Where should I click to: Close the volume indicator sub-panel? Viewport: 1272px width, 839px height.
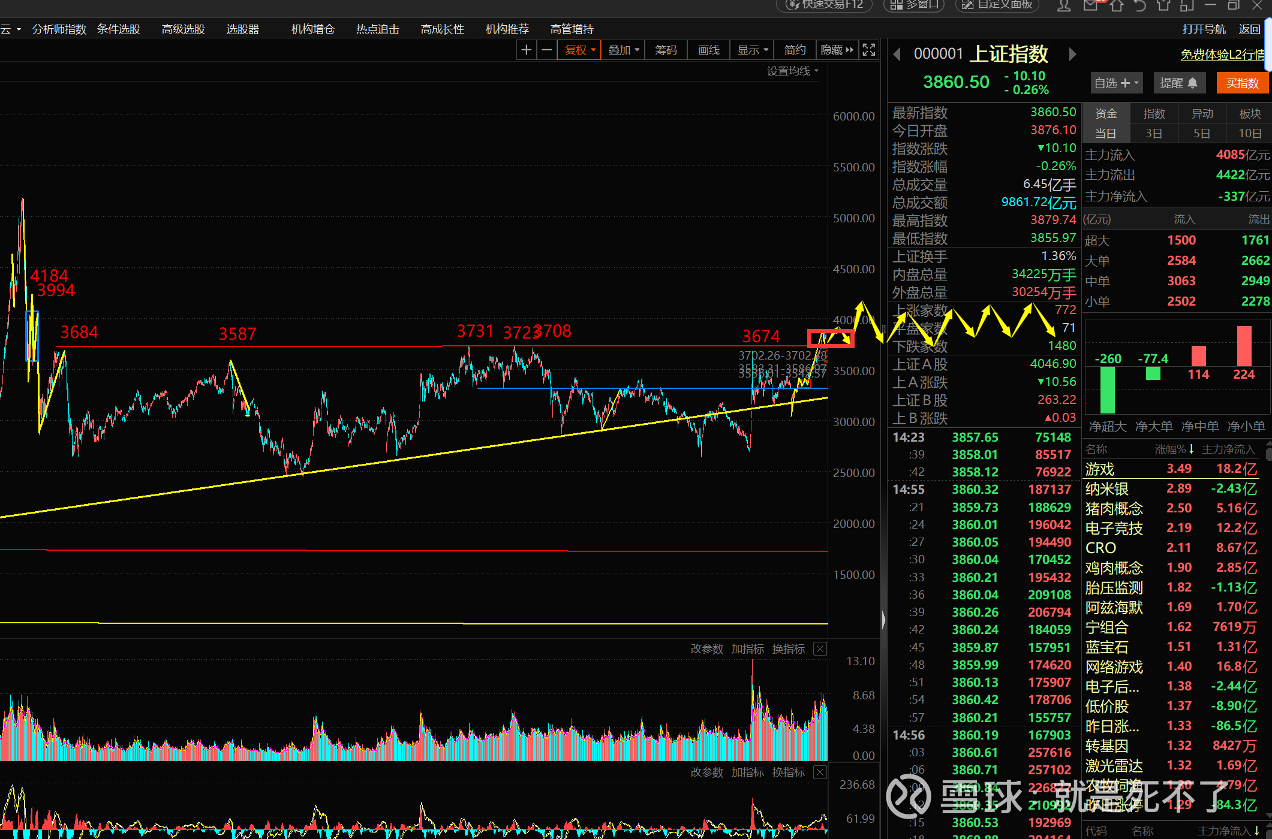coord(820,648)
